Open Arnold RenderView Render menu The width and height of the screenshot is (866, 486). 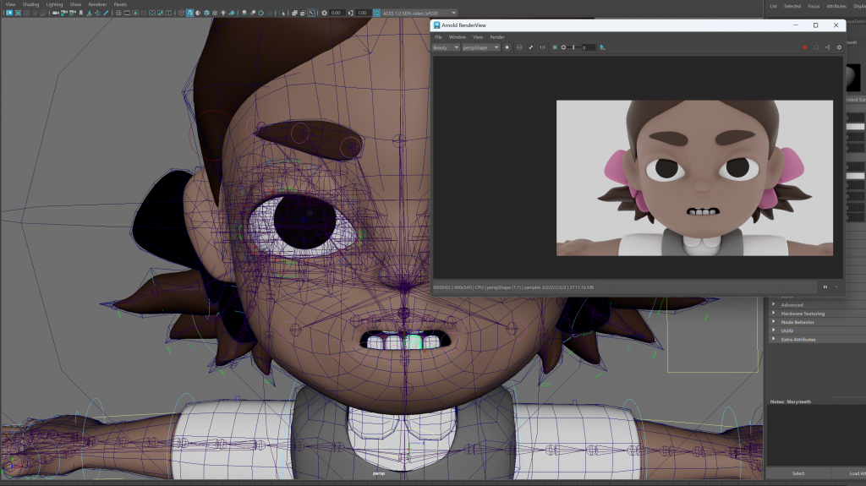(x=497, y=37)
